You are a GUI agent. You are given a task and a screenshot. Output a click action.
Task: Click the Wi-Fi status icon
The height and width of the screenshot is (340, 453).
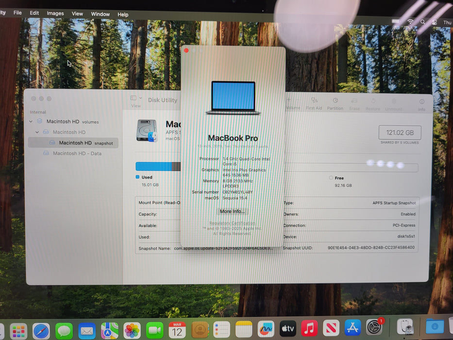point(410,21)
